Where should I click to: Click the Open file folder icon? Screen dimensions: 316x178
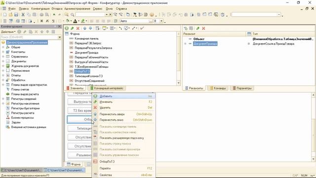click(x=10, y=14)
